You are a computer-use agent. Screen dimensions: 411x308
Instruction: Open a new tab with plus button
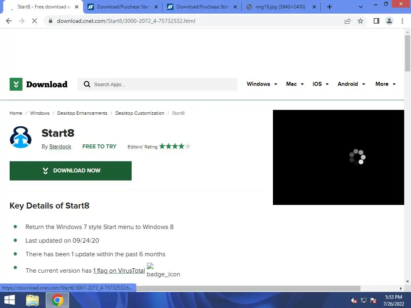pos(330,7)
